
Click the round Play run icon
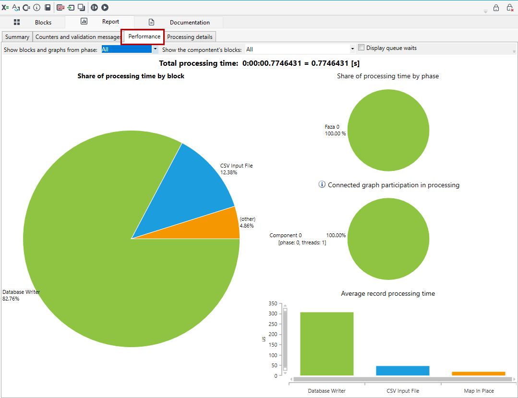click(105, 7)
